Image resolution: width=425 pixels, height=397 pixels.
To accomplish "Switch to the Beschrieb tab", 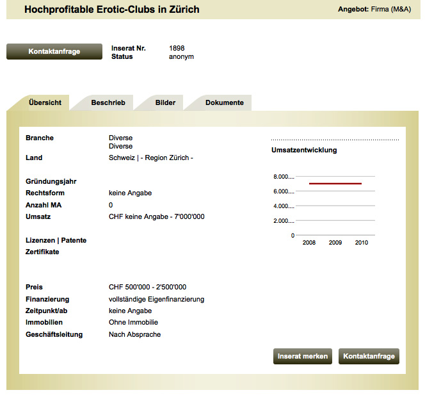I will pos(108,102).
